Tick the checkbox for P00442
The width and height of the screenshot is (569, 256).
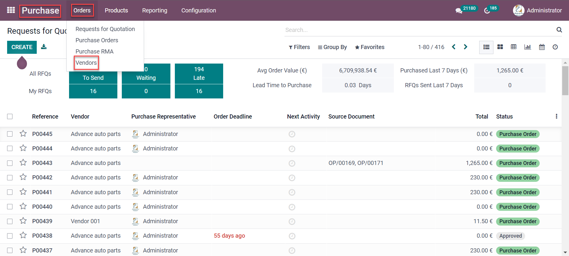coord(10,177)
